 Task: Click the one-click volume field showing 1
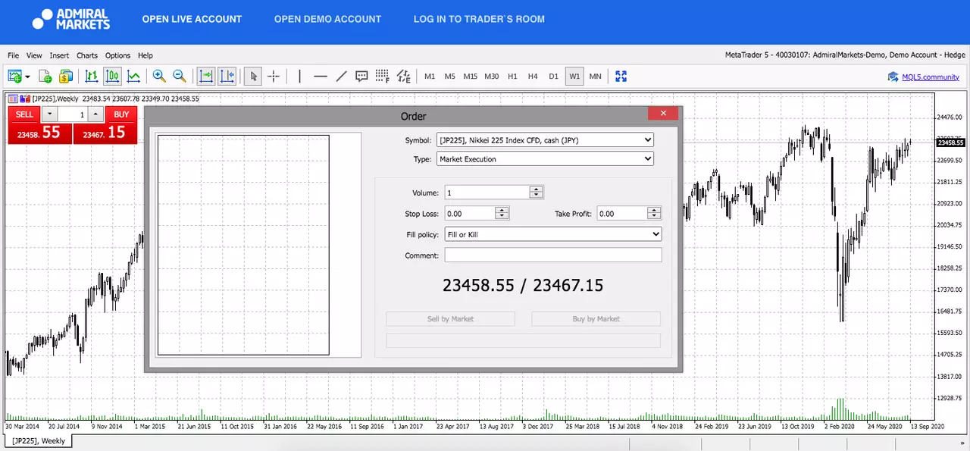click(x=73, y=114)
